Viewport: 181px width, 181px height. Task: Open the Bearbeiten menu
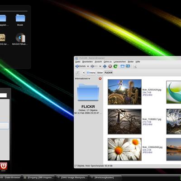87,62
